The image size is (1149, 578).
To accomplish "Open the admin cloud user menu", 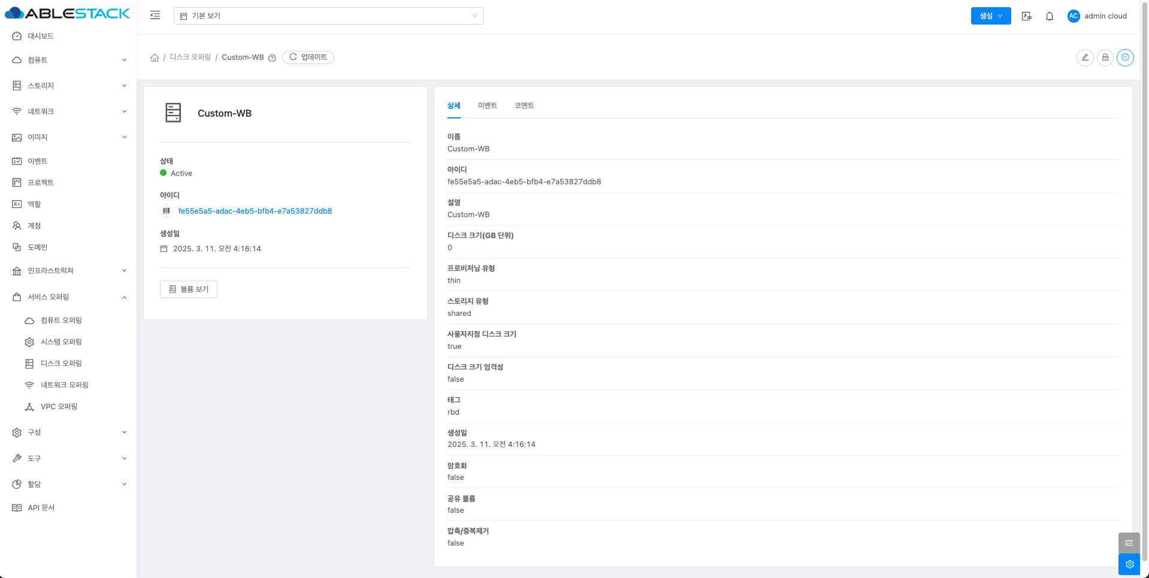I will (1097, 16).
